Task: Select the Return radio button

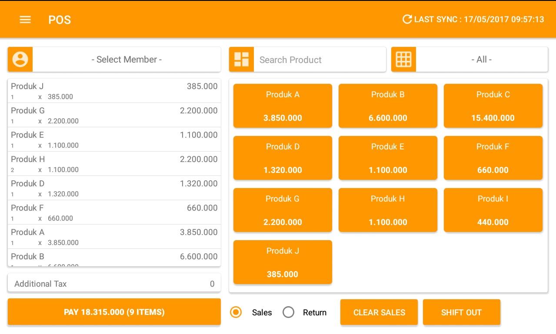Action: (289, 312)
